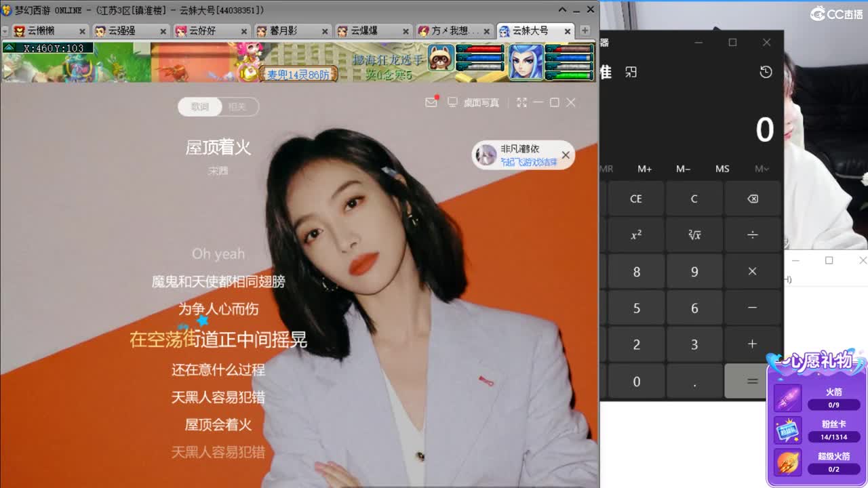Click 超级火箭 super rocket gift icon
Viewport: 868px width, 488px height.
click(x=788, y=462)
